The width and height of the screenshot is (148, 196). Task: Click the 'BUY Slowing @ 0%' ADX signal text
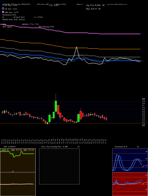tap(46, 27)
